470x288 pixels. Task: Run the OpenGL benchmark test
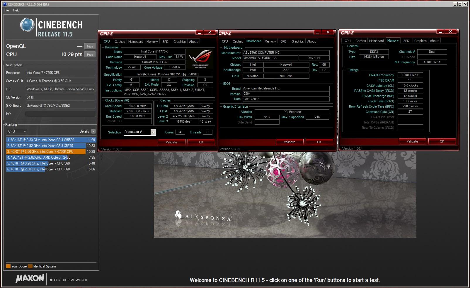click(90, 46)
